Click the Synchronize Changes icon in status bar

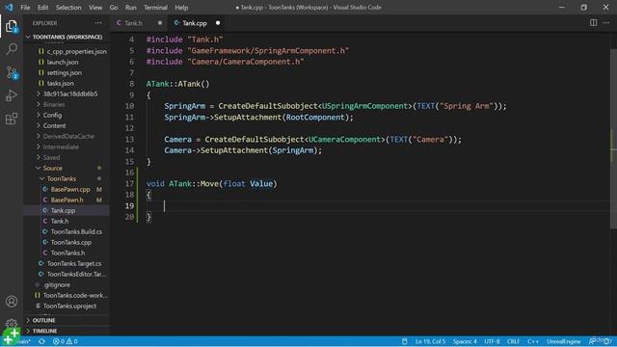point(41,341)
